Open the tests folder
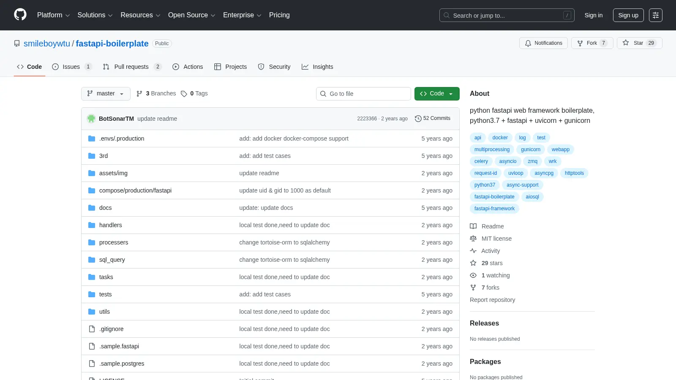The width and height of the screenshot is (676, 380). click(106, 294)
